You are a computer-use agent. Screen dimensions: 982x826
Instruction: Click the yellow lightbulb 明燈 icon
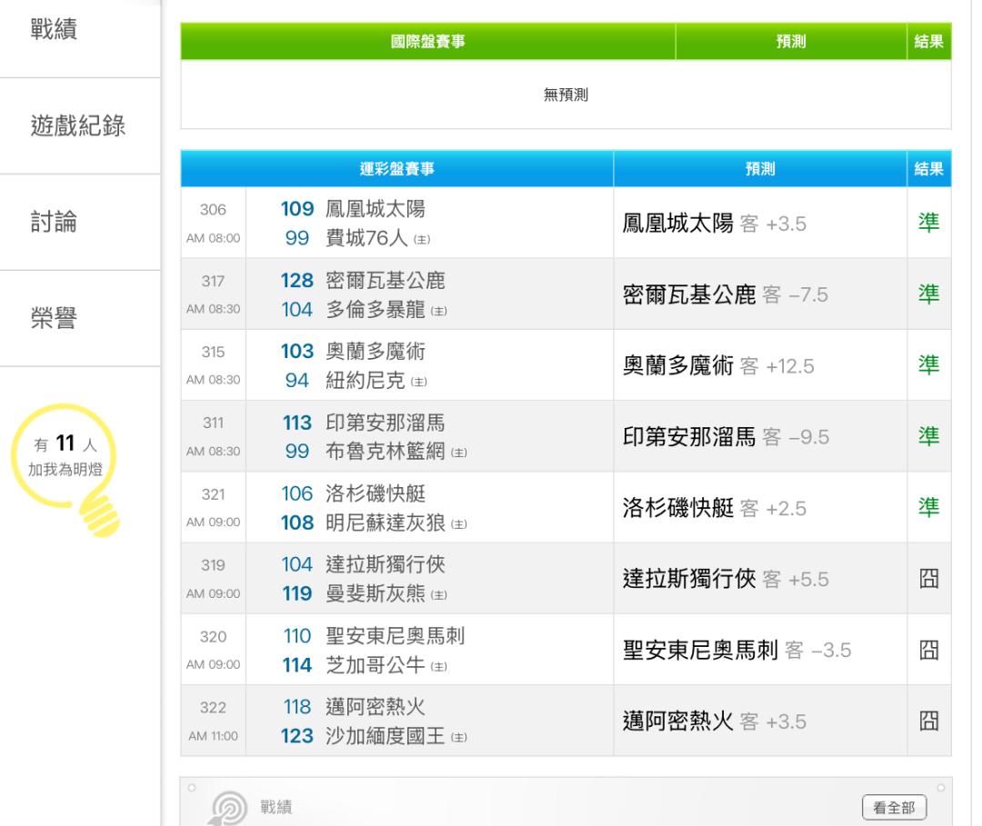(66, 470)
